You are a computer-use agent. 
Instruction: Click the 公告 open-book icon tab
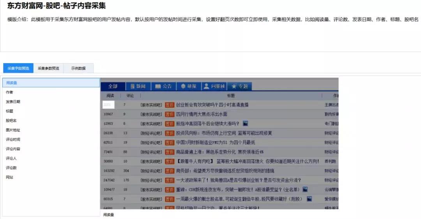[x=163, y=86]
